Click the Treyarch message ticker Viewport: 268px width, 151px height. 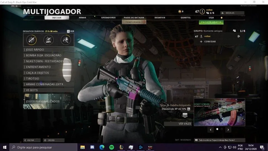(x=220, y=140)
